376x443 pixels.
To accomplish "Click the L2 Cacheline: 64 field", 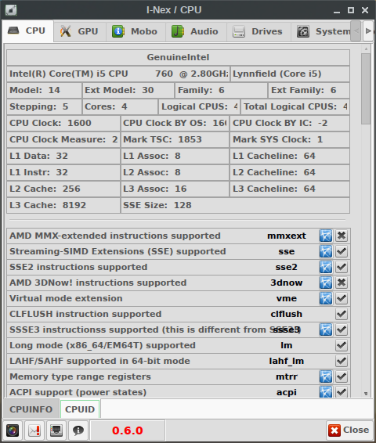I will pyautogui.click(x=290, y=172).
